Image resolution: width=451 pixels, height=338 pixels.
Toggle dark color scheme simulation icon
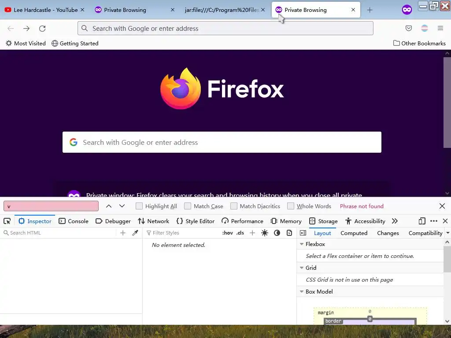click(277, 233)
